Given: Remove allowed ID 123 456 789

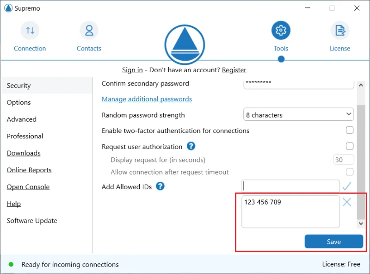Looking at the screenshot, I should [x=347, y=202].
